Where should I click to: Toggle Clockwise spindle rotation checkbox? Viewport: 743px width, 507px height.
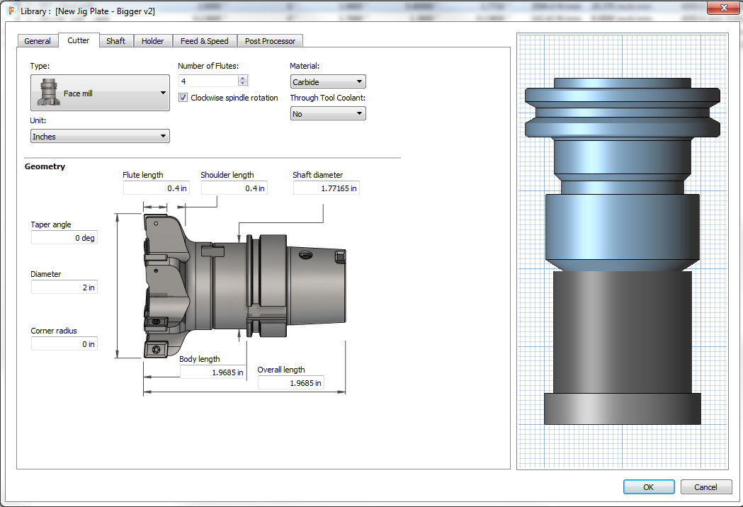point(183,98)
